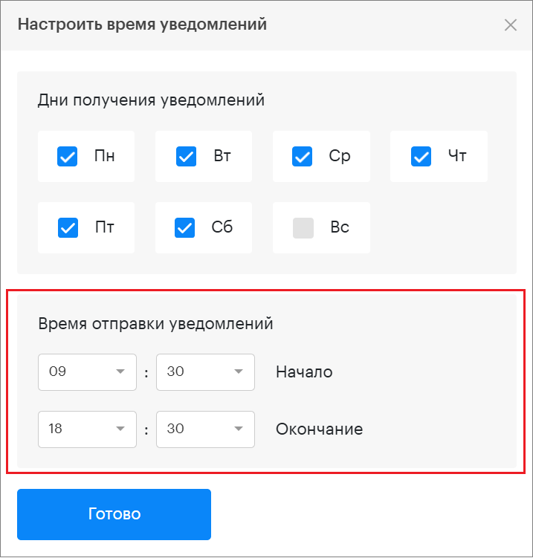This screenshot has height=558, width=533.
Task: Click the Дни получения уведомлений heading
Action: (x=151, y=100)
